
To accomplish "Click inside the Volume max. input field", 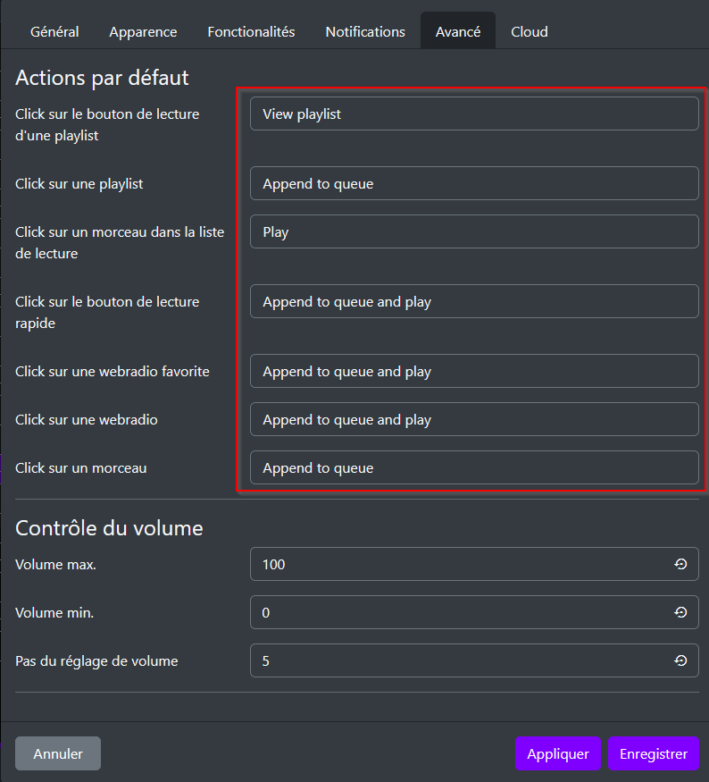I will pyautogui.click(x=446, y=564).
